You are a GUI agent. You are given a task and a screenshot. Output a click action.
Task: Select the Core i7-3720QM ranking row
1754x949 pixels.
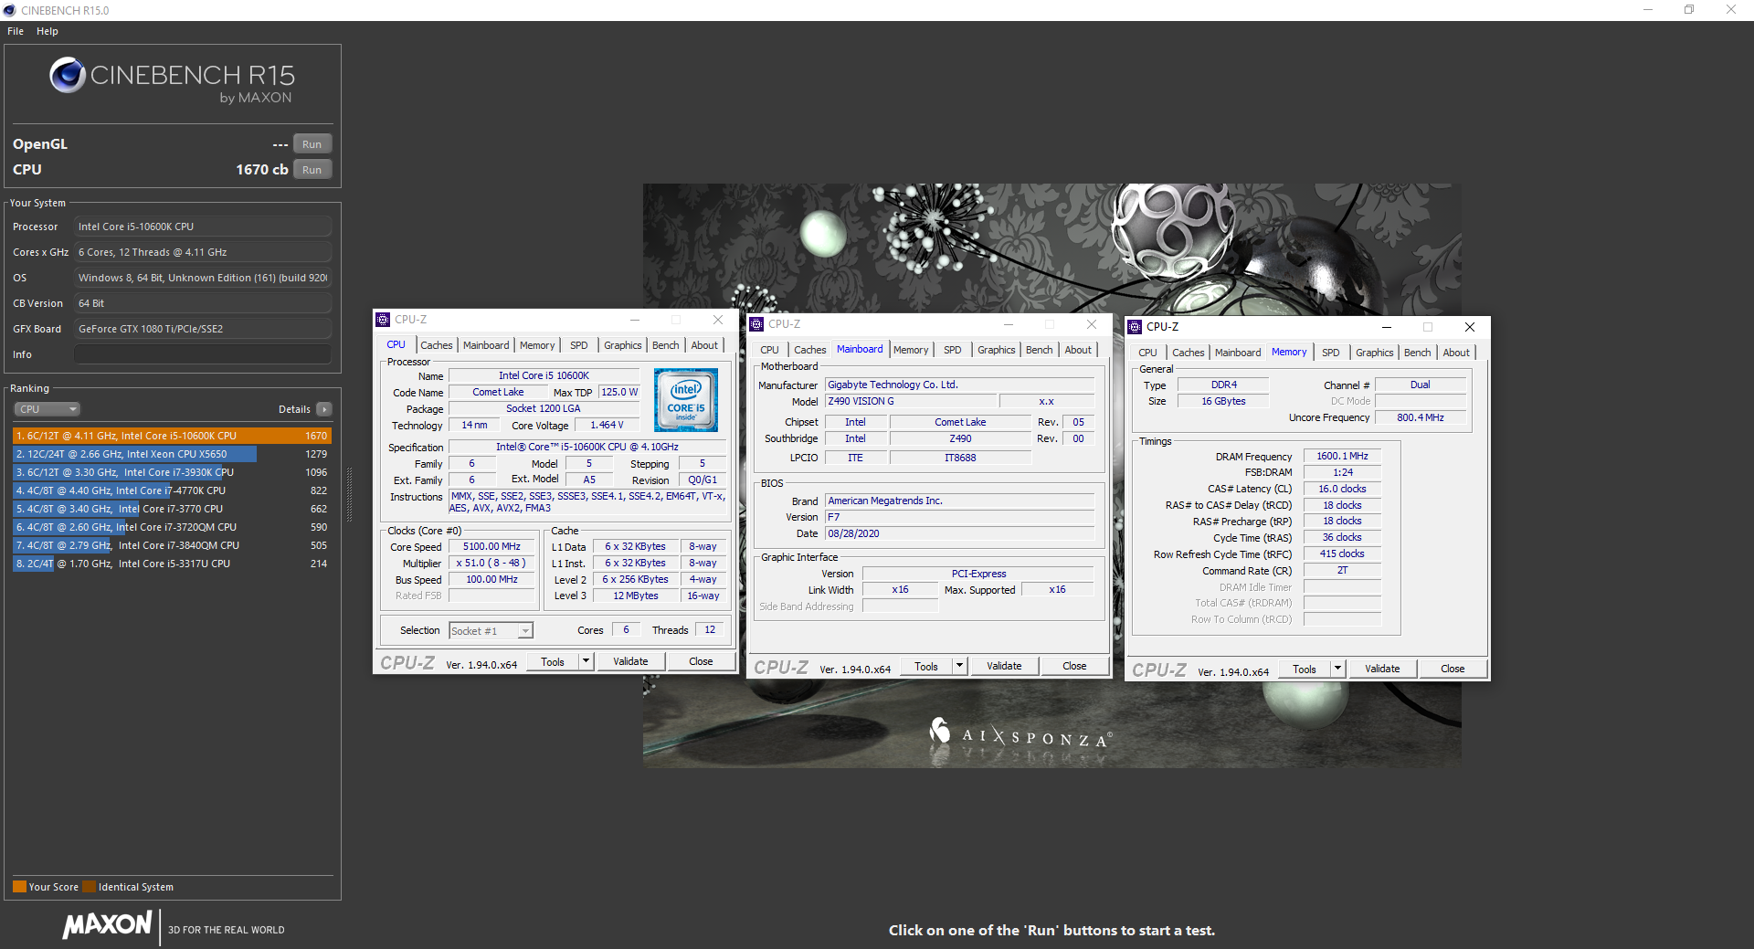tap(172, 527)
